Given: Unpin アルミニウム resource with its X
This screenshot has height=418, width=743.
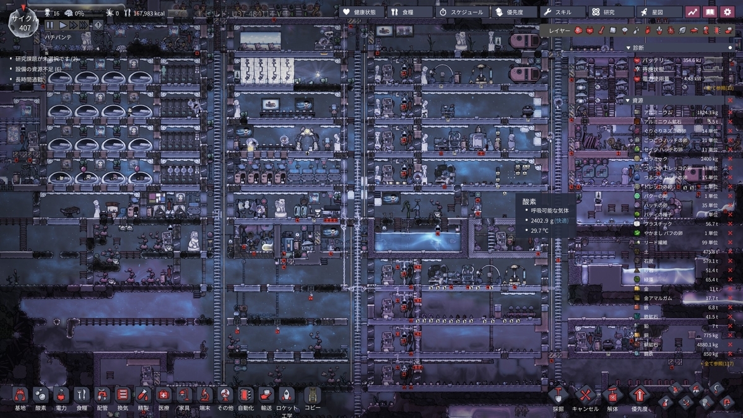Looking at the screenshot, I should pyautogui.click(x=729, y=113).
